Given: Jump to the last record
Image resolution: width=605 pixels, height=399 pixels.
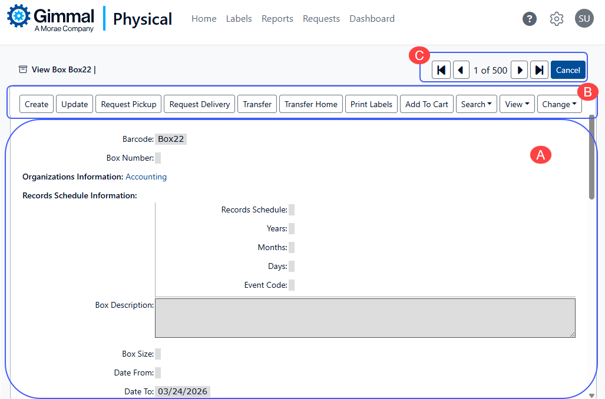Looking at the screenshot, I should click(x=539, y=70).
